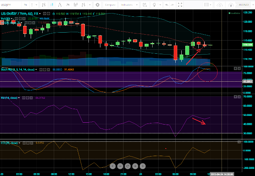This screenshot has height=176, width=255.
Task: Toggle Stoch RSI visibility eye
Action: point(41,70)
